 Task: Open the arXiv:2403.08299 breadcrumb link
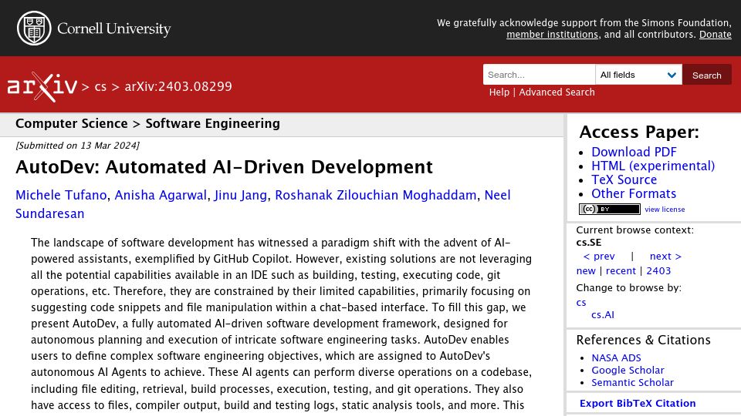point(178,86)
